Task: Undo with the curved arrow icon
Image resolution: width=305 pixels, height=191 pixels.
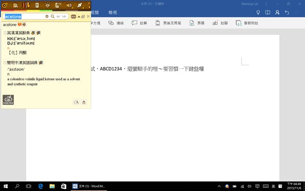Action: (x=287, y=12)
